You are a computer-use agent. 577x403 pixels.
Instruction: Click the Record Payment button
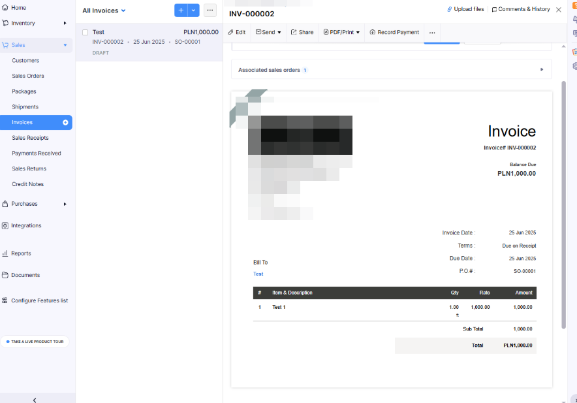click(x=394, y=31)
